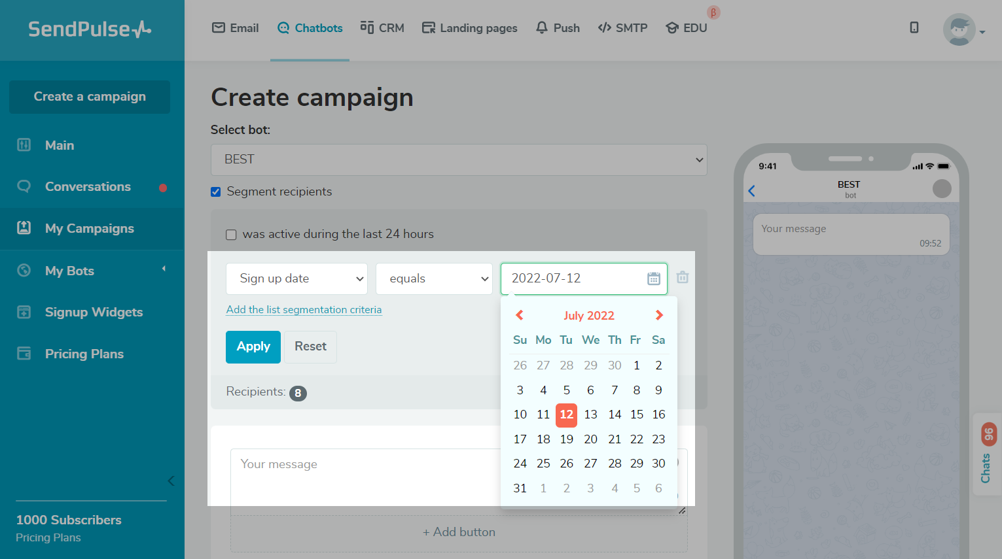This screenshot has width=1002, height=559.
Task: Open the Email section
Action: click(x=236, y=28)
